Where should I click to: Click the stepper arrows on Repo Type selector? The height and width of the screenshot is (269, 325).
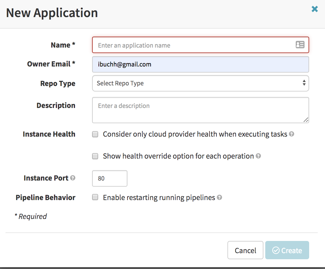pyautogui.click(x=304, y=83)
